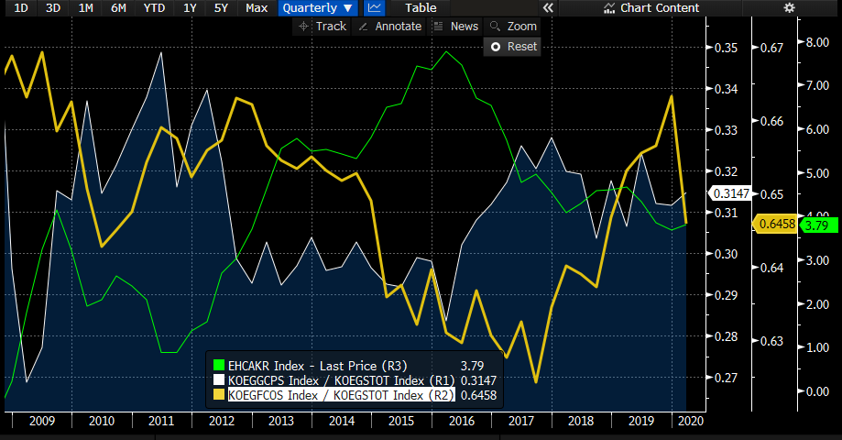The width and height of the screenshot is (842, 440).
Task: Click white KOEGGCPS legend swatch
Action: click(x=219, y=380)
